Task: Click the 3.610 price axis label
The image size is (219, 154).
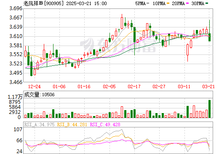Action: pyautogui.click(x=16, y=36)
